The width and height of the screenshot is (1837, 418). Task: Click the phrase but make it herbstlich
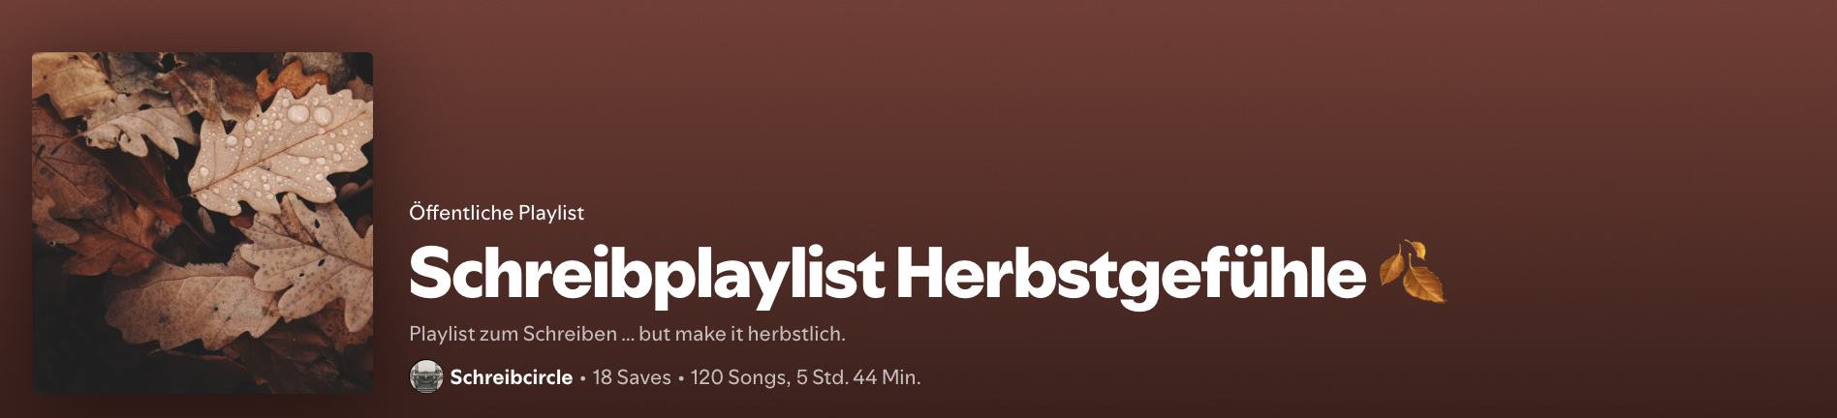tap(742, 334)
